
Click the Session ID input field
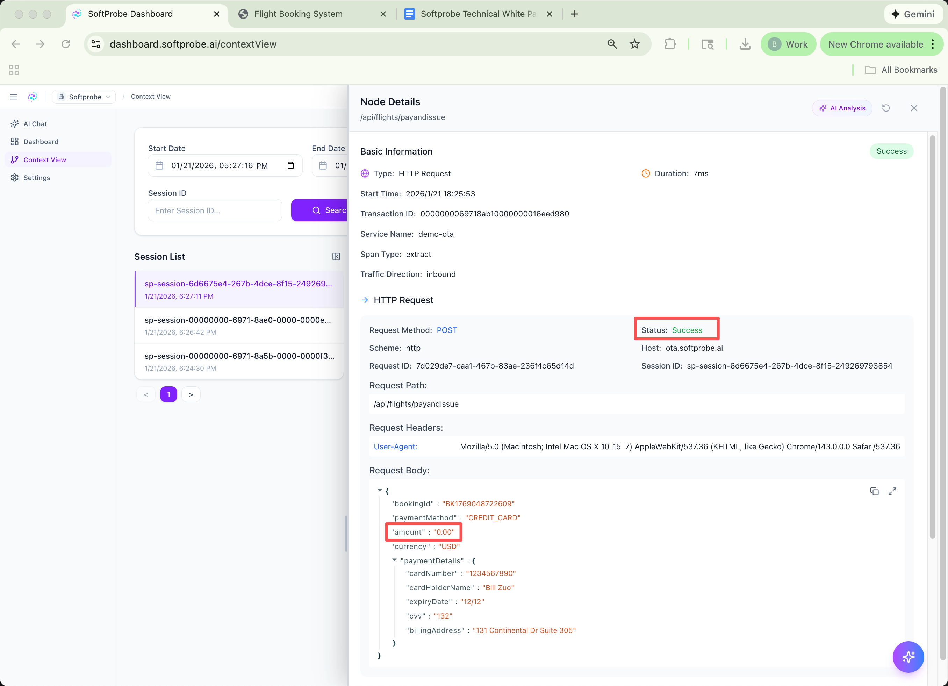pos(215,210)
